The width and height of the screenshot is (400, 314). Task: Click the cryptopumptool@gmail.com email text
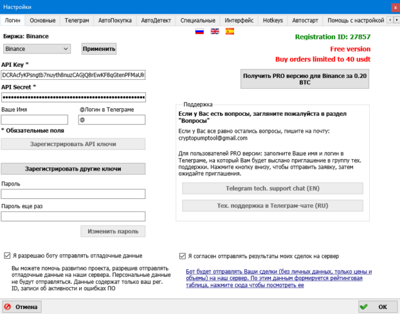tap(213, 138)
